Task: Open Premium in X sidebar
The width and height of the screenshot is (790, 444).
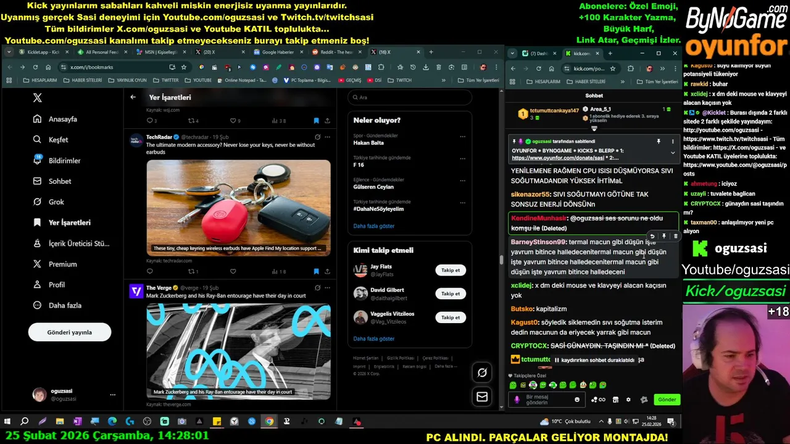Action: (56, 264)
